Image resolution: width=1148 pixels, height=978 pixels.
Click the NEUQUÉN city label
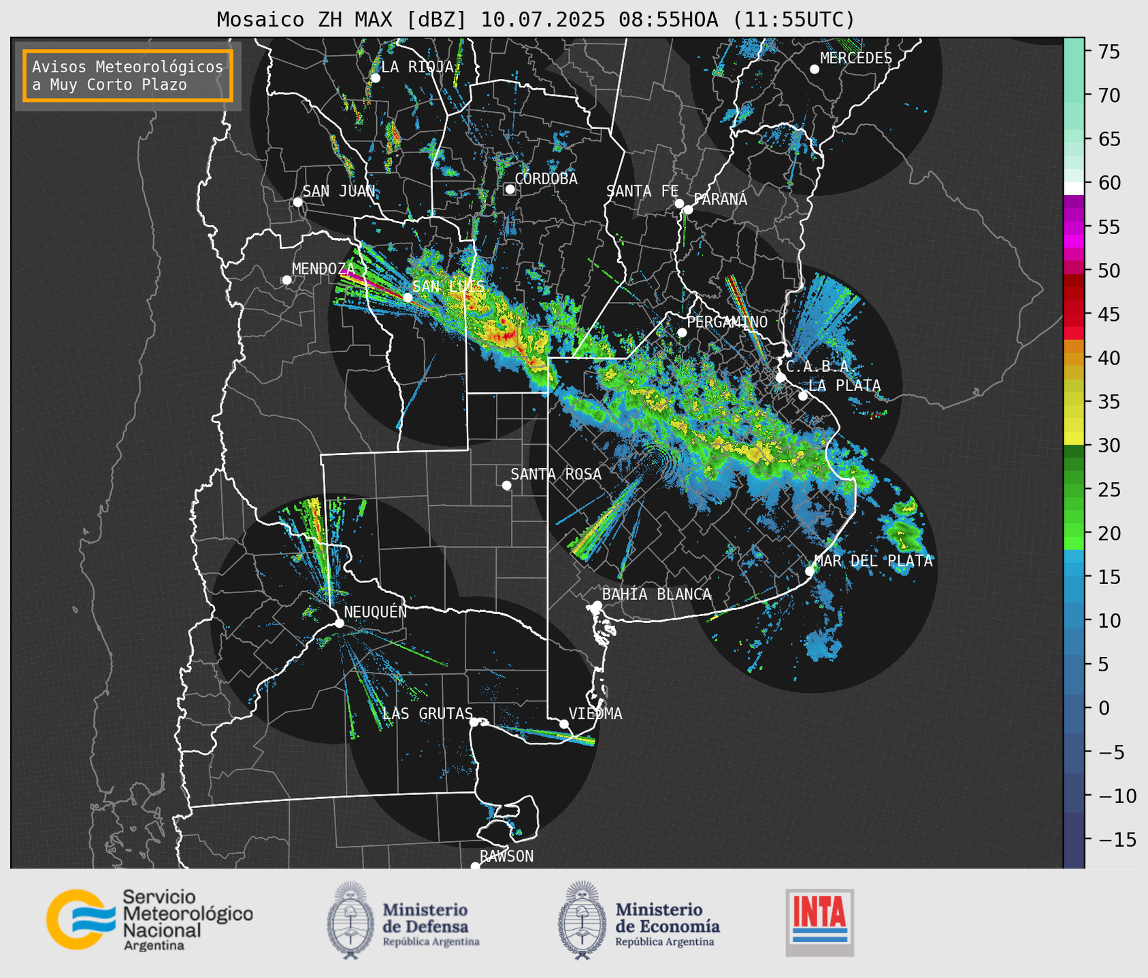coord(376,611)
